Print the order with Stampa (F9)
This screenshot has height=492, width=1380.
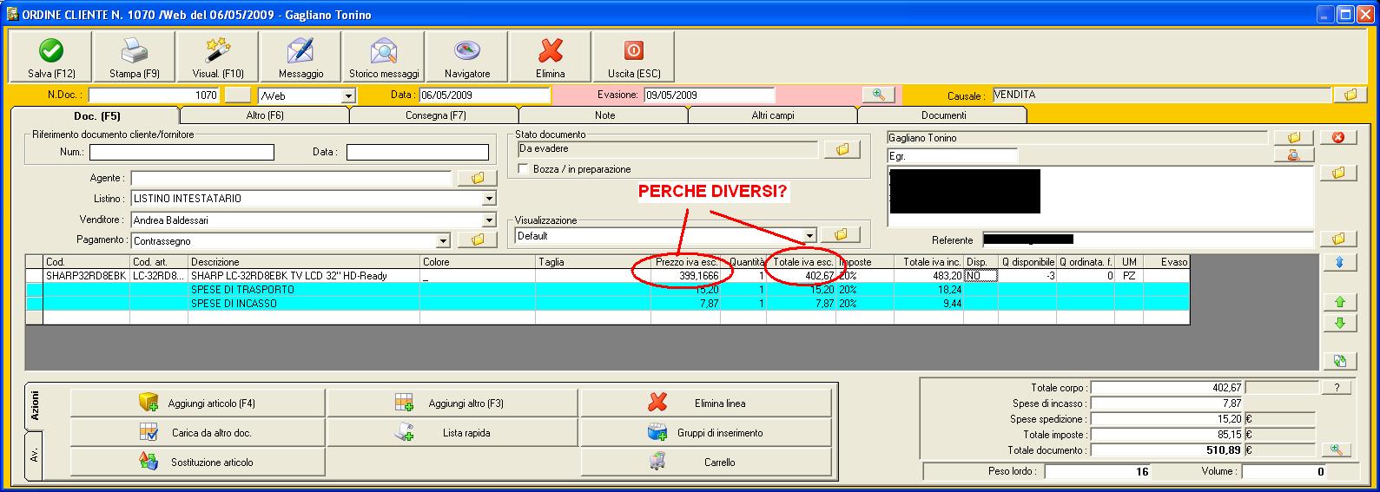134,57
